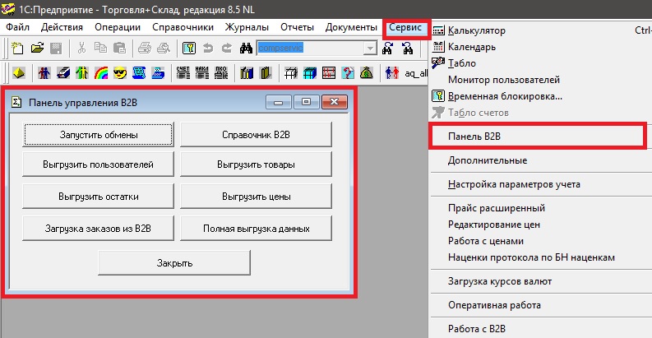Screen dimensions: 652x338
Task: Click the key lock icon in toolbar
Action: coord(189,49)
